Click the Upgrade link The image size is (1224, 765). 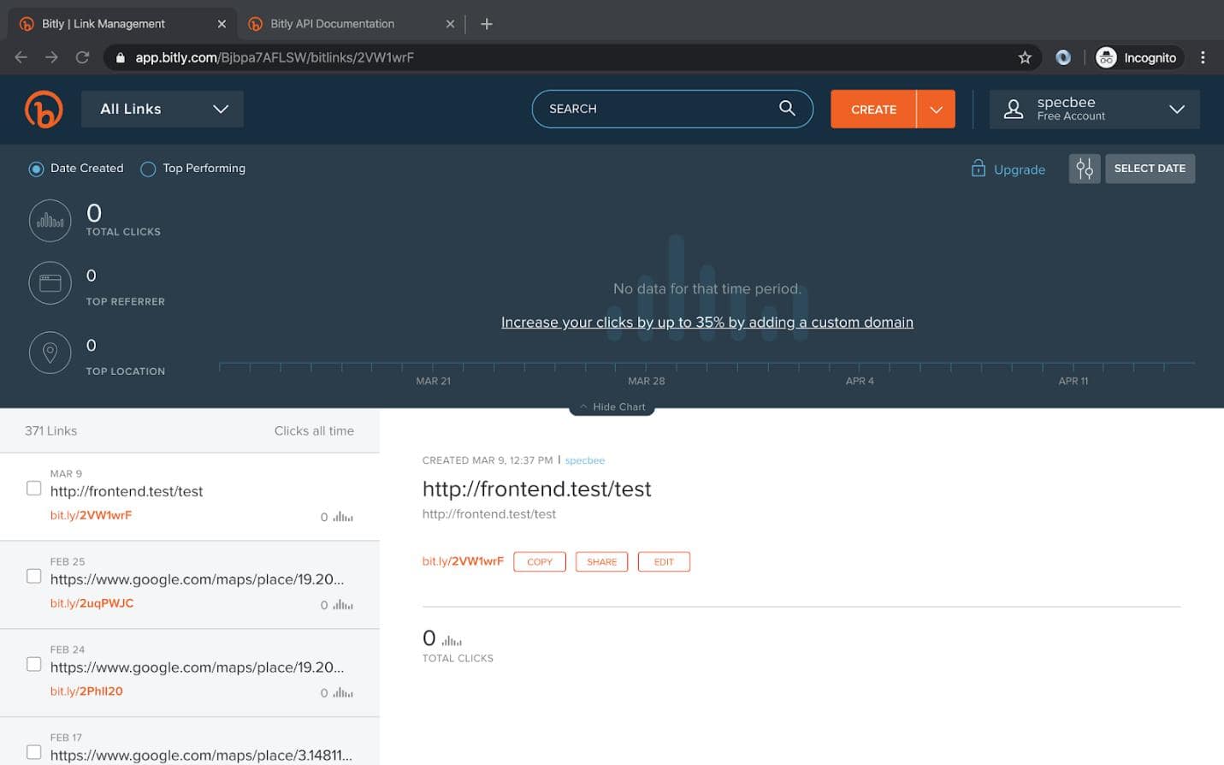point(1019,169)
